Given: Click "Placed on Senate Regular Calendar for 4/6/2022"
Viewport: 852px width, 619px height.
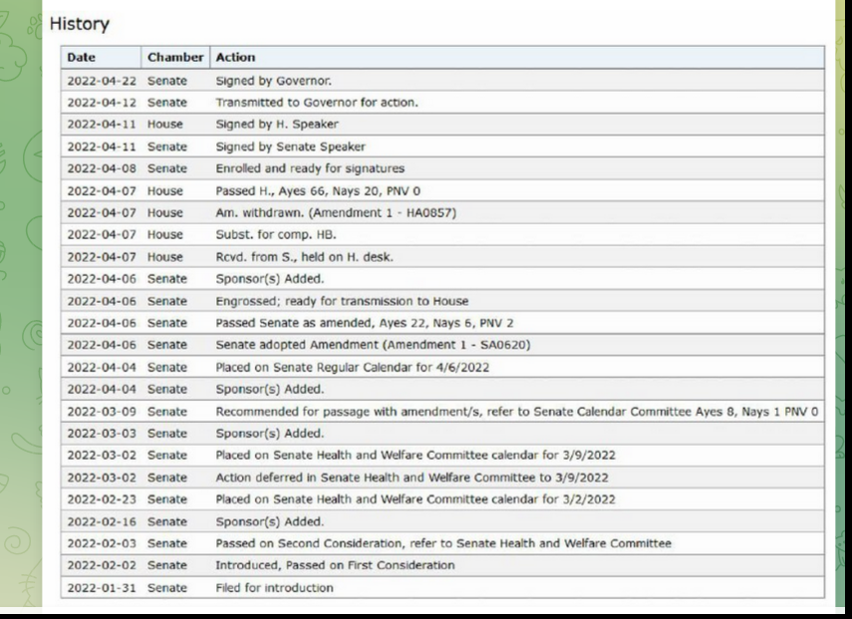Looking at the screenshot, I should click(x=352, y=367).
